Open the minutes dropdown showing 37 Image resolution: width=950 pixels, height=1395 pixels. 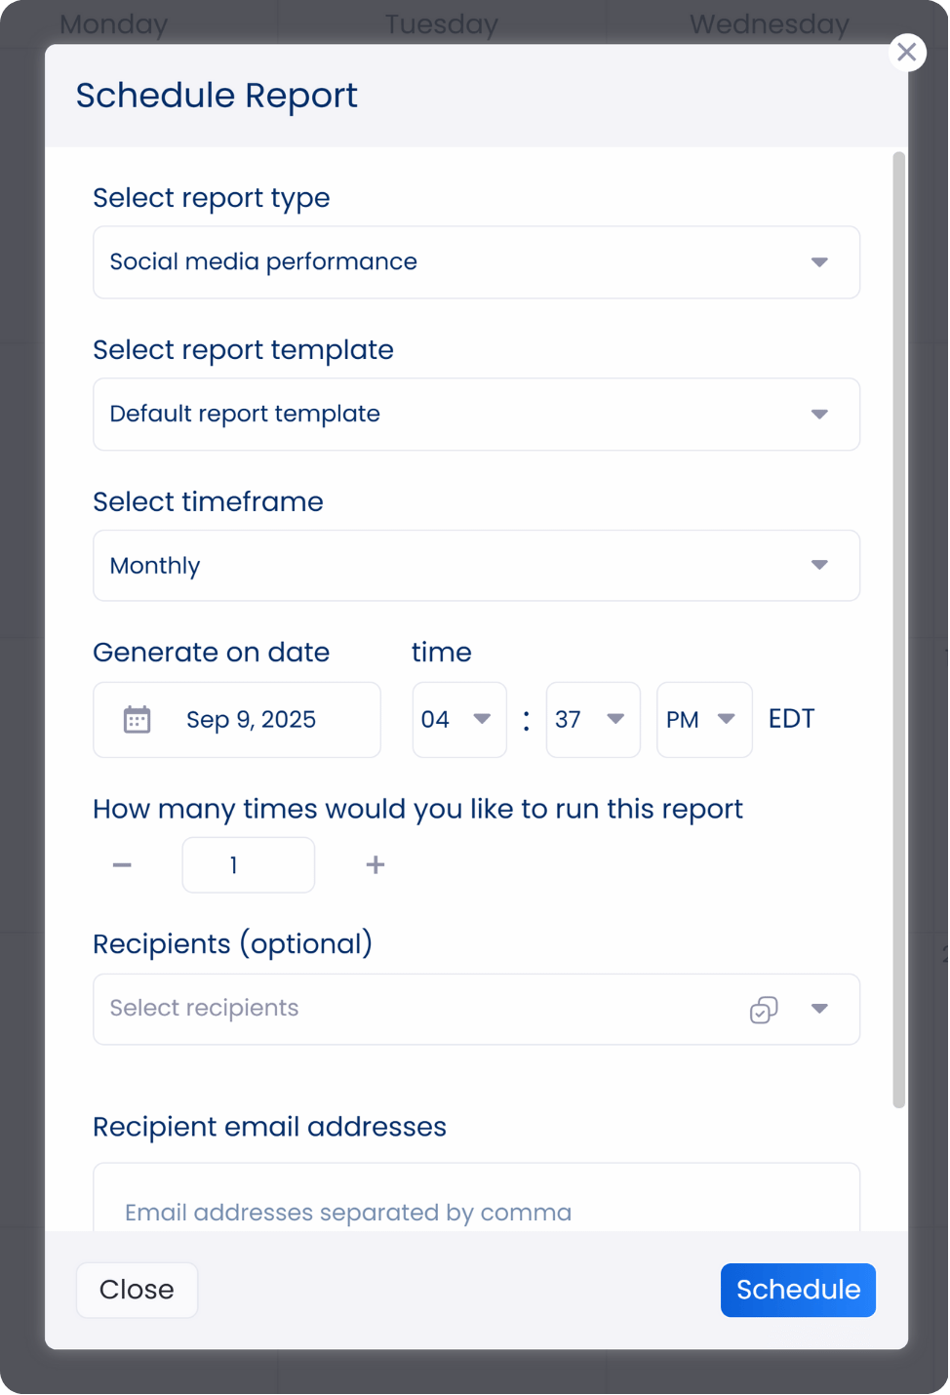(x=593, y=719)
